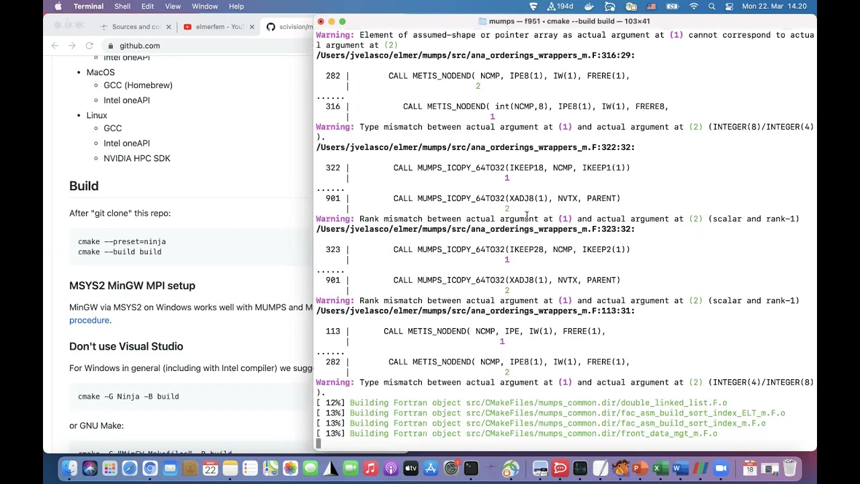Click the "Don't use Visual Studio" heading
Screen dimensions: 860x484
126,347
